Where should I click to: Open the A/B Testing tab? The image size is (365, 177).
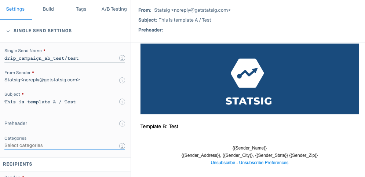coord(114,9)
